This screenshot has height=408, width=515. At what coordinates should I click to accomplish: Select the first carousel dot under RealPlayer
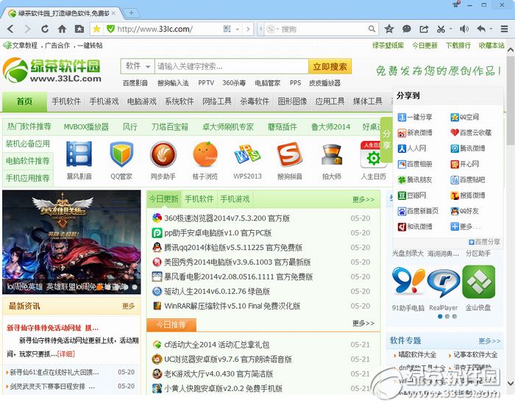pyautogui.click(x=440, y=316)
